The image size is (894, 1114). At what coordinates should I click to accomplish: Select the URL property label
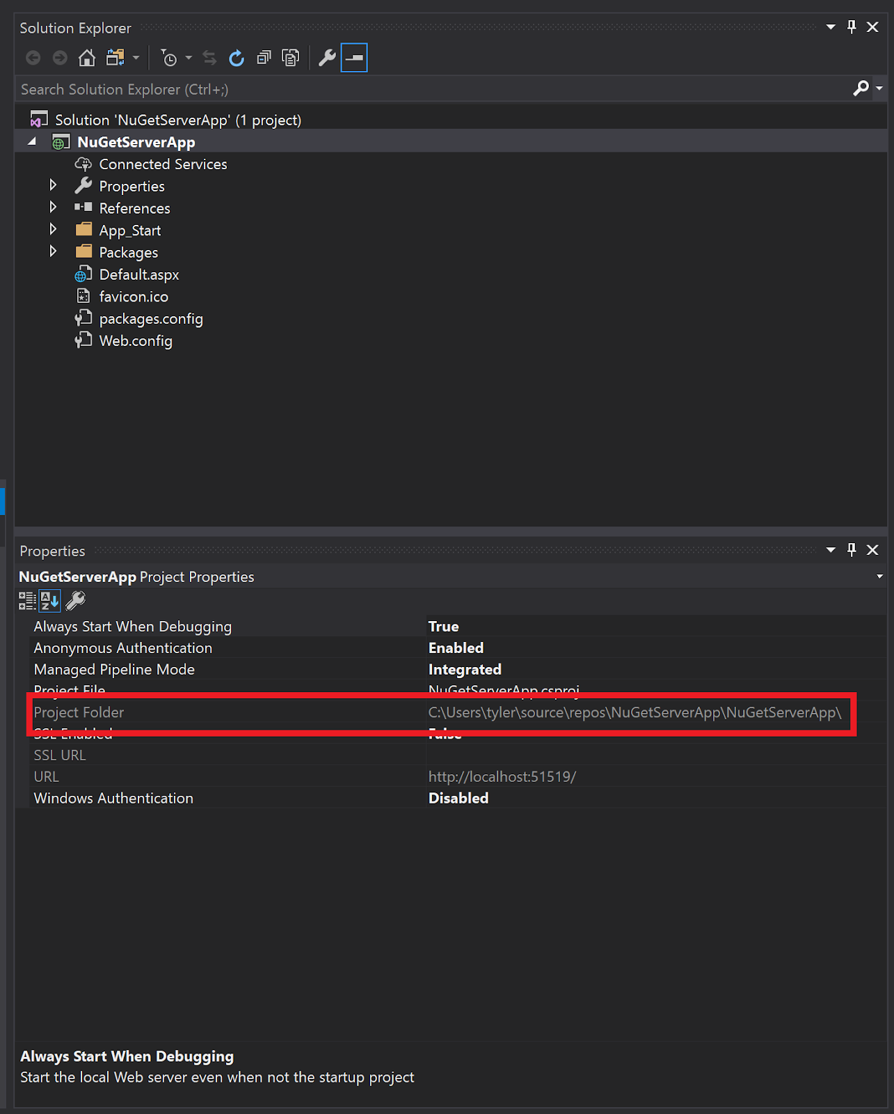tap(47, 777)
